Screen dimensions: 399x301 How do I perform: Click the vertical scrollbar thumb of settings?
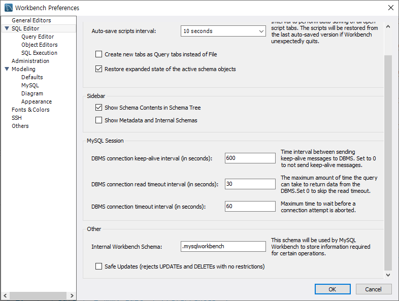point(388,163)
